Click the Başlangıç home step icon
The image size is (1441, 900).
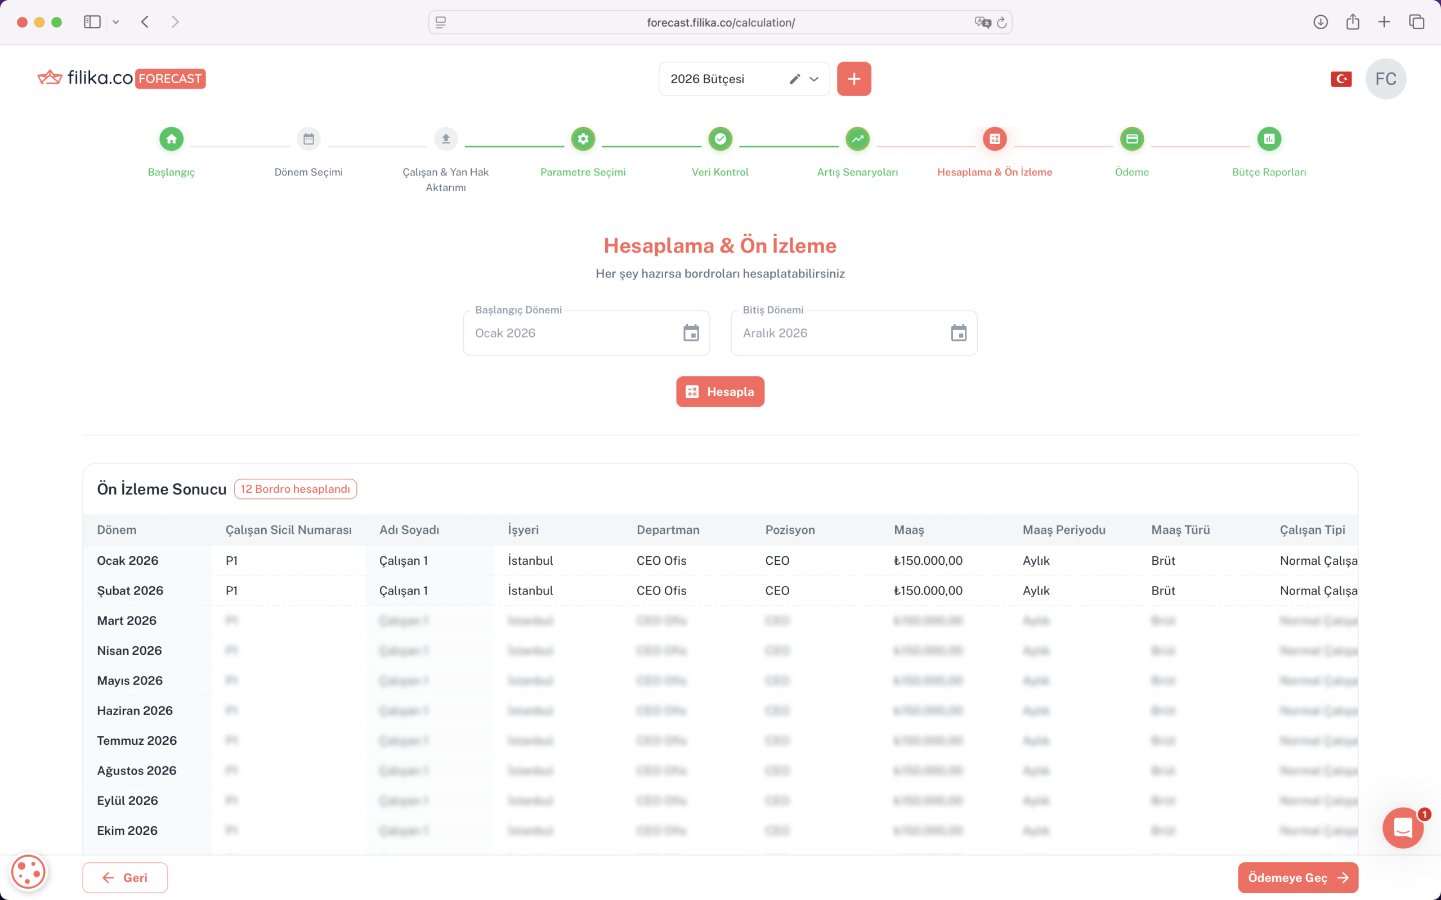tap(172, 139)
